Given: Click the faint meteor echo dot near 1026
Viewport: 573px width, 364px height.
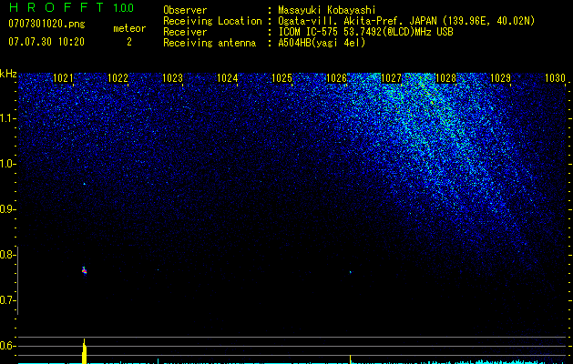Looking at the screenshot, I should pos(351,272).
